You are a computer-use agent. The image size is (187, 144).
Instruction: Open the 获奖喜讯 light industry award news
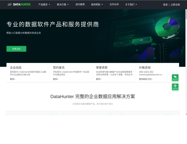(28, 73)
